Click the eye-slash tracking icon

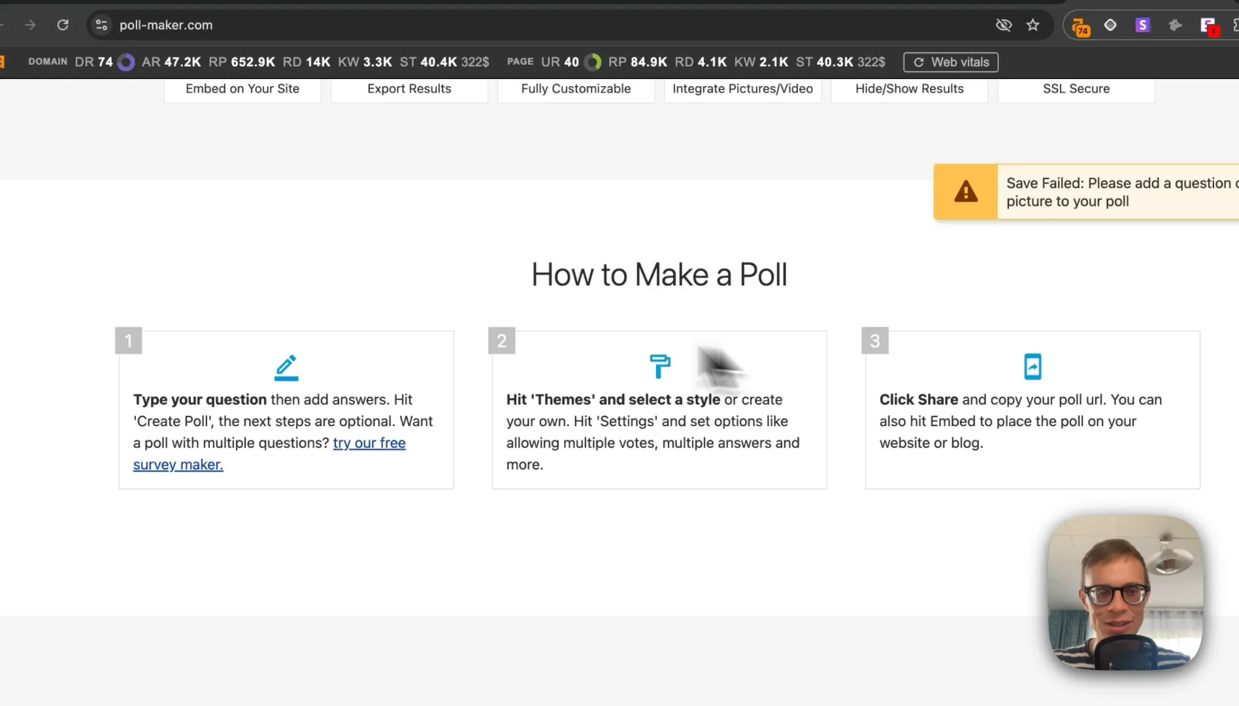tap(1004, 25)
